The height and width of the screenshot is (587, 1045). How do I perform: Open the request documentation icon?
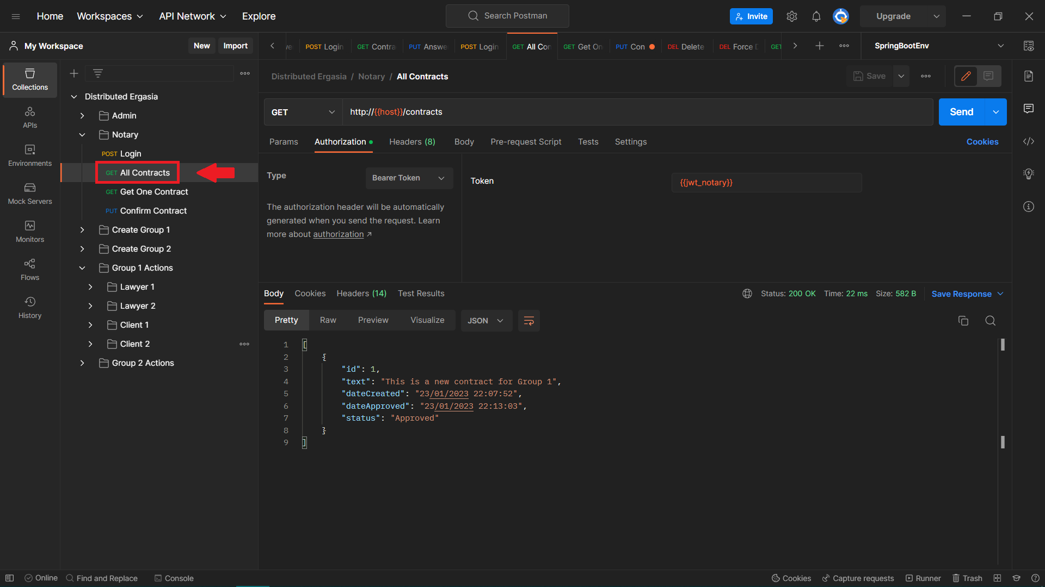pos(1029,76)
